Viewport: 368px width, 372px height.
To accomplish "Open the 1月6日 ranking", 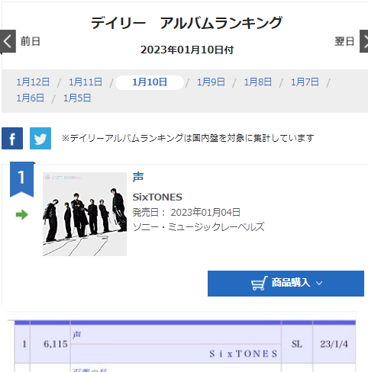I will 31,98.
